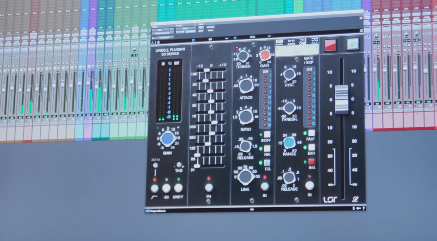Viewport: 437px width, 241px height.
Task: Select IN on the VU meter
Action: pos(163,64)
